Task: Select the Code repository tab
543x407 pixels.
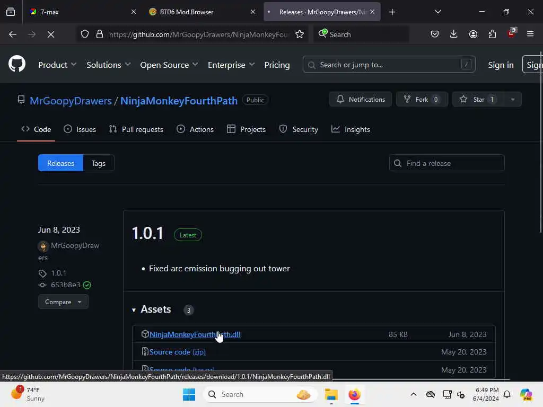Action: coord(36,129)
